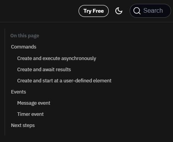Image resolution: width=173 pixels, height=142 pixels.
Task: Go to the Next steps section
Action: click(x=23, y=125)
